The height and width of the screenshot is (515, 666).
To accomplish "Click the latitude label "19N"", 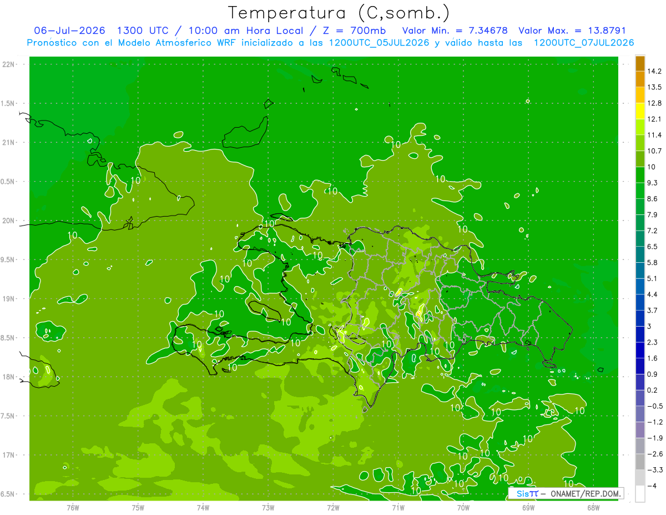I will tap(9, 299).
